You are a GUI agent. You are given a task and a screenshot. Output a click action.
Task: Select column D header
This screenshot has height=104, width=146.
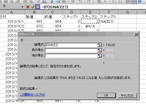71,12
